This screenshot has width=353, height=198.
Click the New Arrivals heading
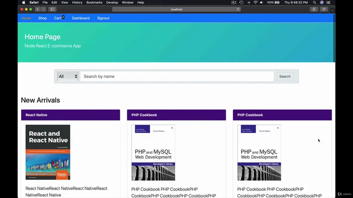click(40, 100)
